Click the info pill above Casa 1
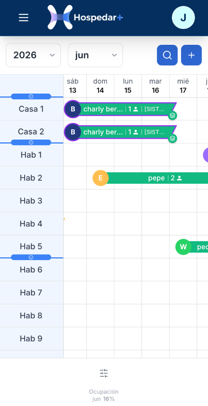Image resolution: width=208 pixels, height=406 pixels. [31, 97]
